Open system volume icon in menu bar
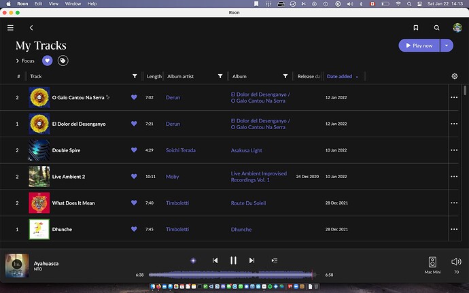The width and height of the screenshot is (469, 293). 349,4
